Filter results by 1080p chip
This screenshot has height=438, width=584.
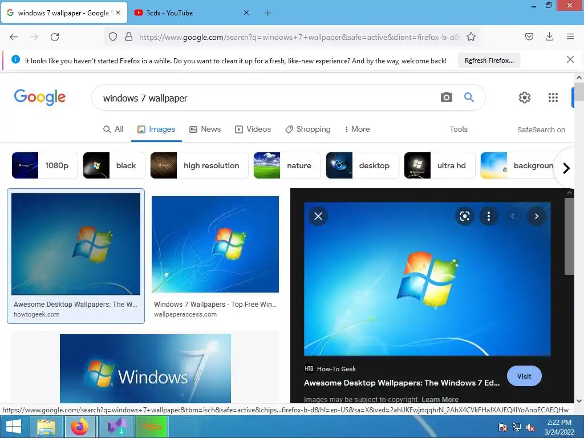(44, 165)
